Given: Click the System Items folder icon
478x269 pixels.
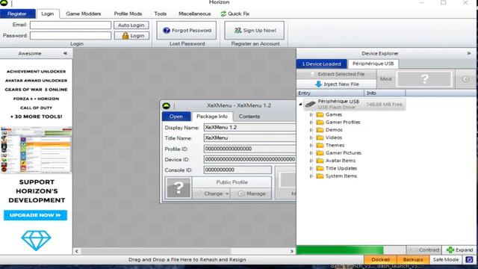Looking at the screenshot, I should pos(320,176).
